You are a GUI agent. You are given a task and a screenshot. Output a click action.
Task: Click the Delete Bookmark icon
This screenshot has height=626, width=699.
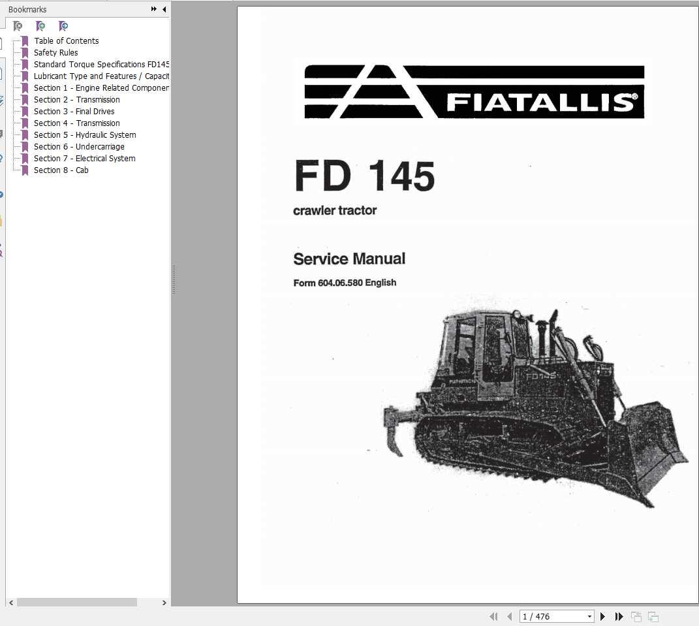[x=18, y=25]
